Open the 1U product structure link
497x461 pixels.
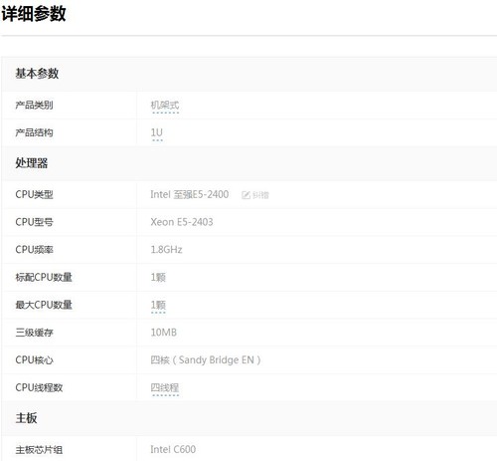[157, 132]
